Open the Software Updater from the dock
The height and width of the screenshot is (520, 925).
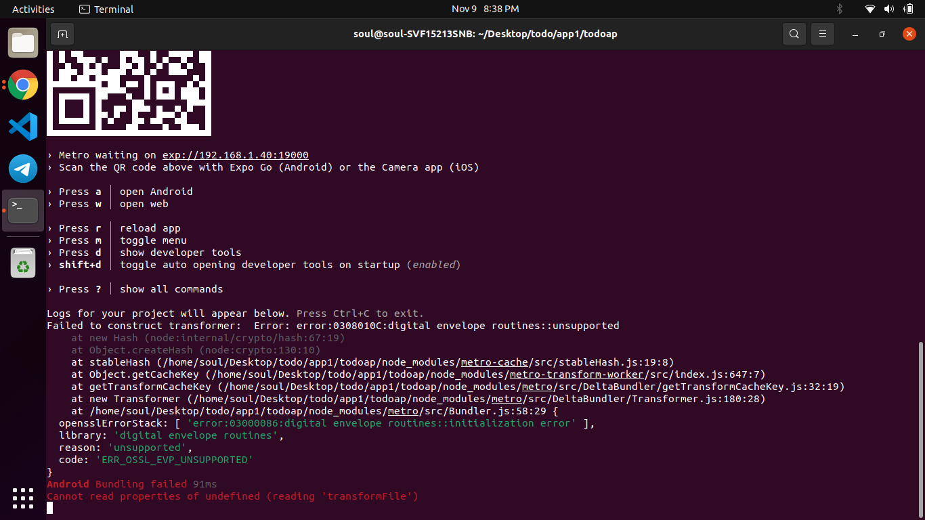pos(22,263)
